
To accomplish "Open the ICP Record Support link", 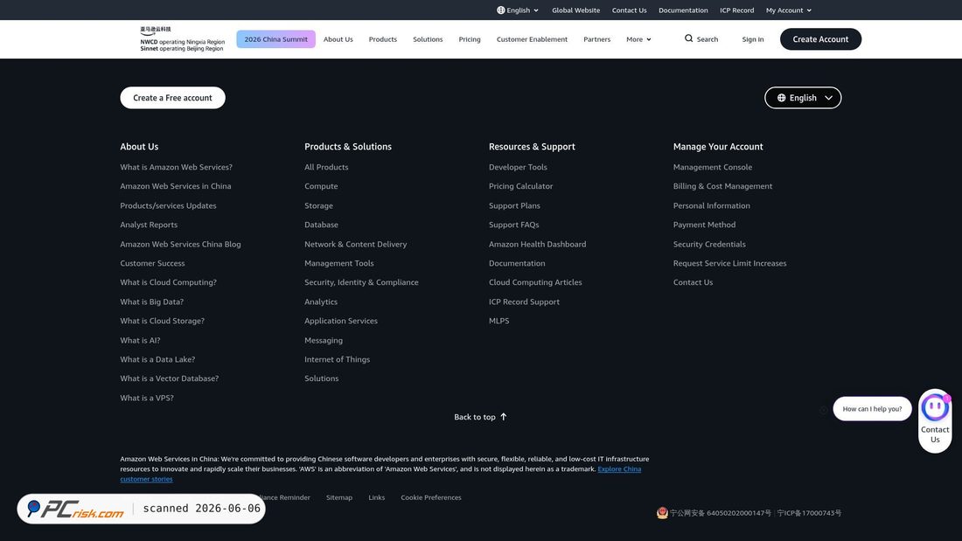I will click(524, 302).
